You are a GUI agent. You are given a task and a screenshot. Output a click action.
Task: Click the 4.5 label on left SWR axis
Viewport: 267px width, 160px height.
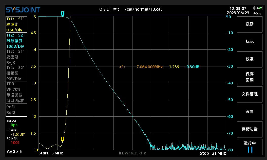pos(33,33)
